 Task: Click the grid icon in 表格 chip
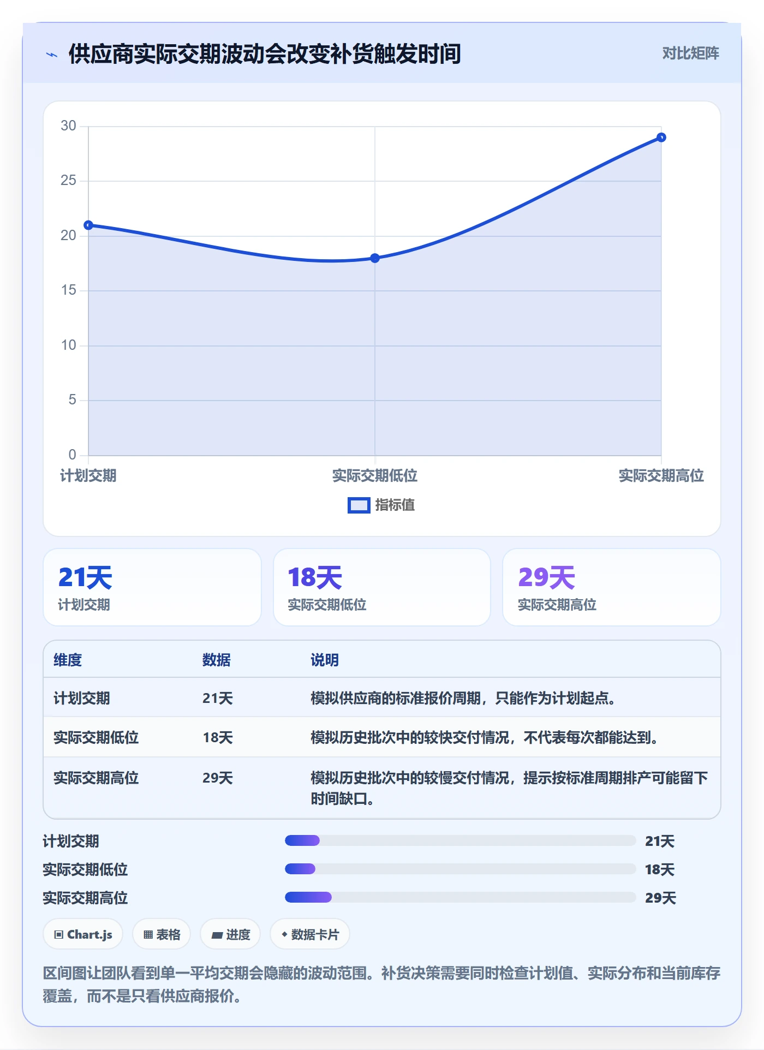pyautogui.click(x=148, y=935)
